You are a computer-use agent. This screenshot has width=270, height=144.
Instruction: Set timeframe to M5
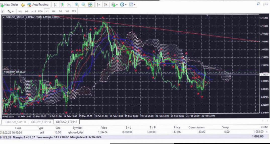27,11
